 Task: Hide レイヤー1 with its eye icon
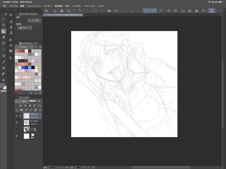[x=16, y=122]
